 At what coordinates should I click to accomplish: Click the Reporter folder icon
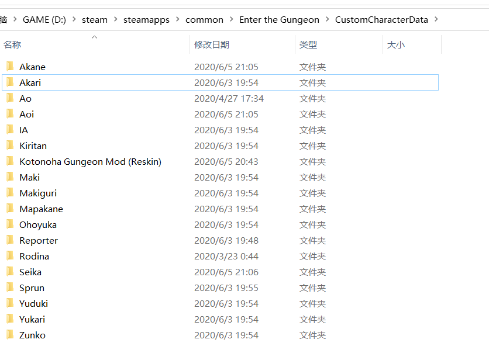point(10,240)
